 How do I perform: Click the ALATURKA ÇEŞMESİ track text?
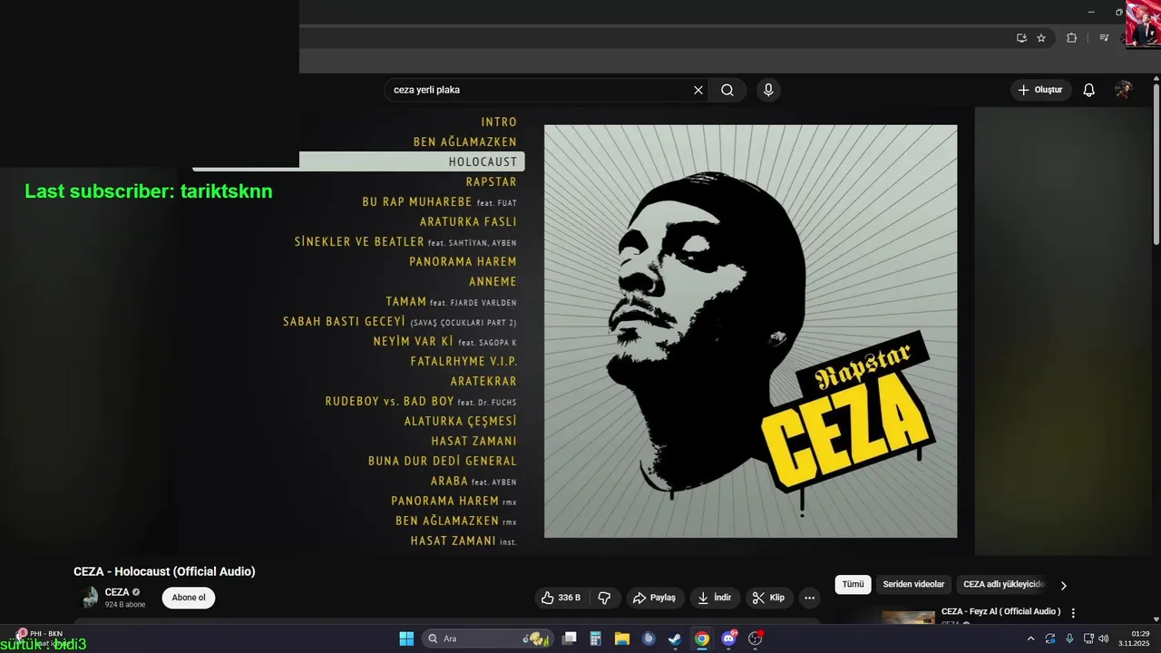coord(461,421)
